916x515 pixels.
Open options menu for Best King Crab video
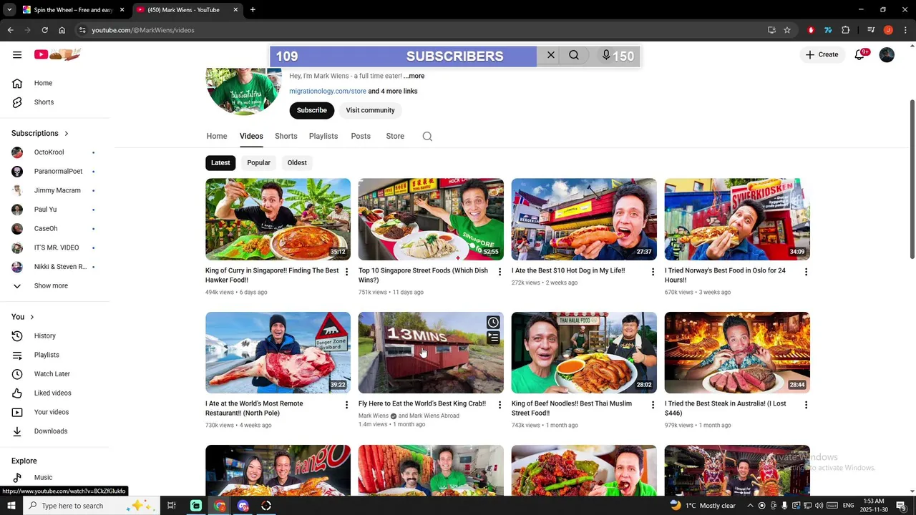point(500,405)
